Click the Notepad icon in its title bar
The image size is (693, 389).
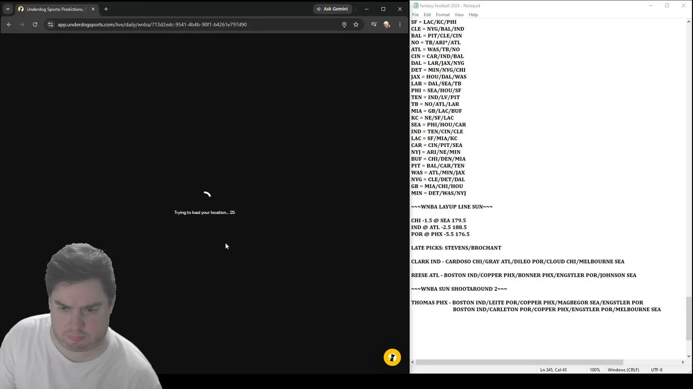coord(416,5)
